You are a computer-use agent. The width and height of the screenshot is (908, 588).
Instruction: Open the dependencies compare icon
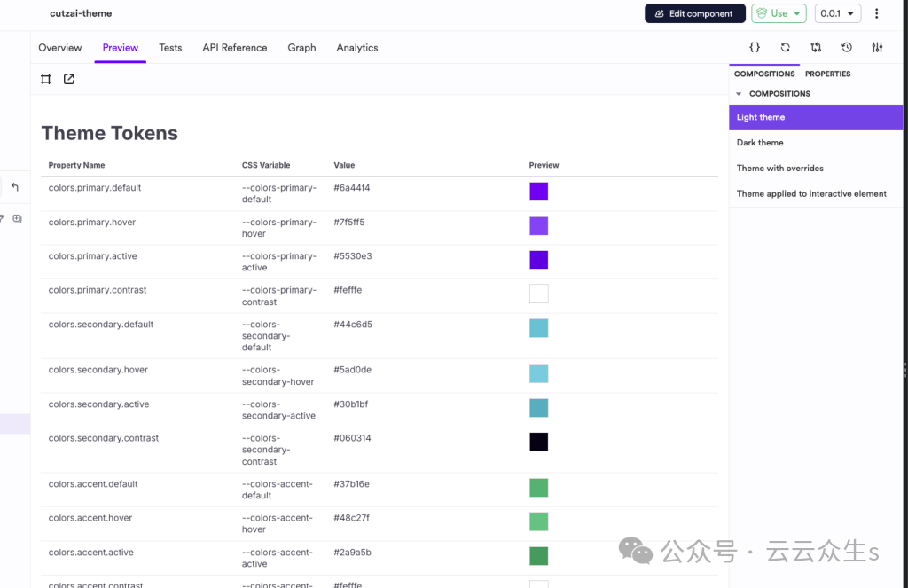816,48
